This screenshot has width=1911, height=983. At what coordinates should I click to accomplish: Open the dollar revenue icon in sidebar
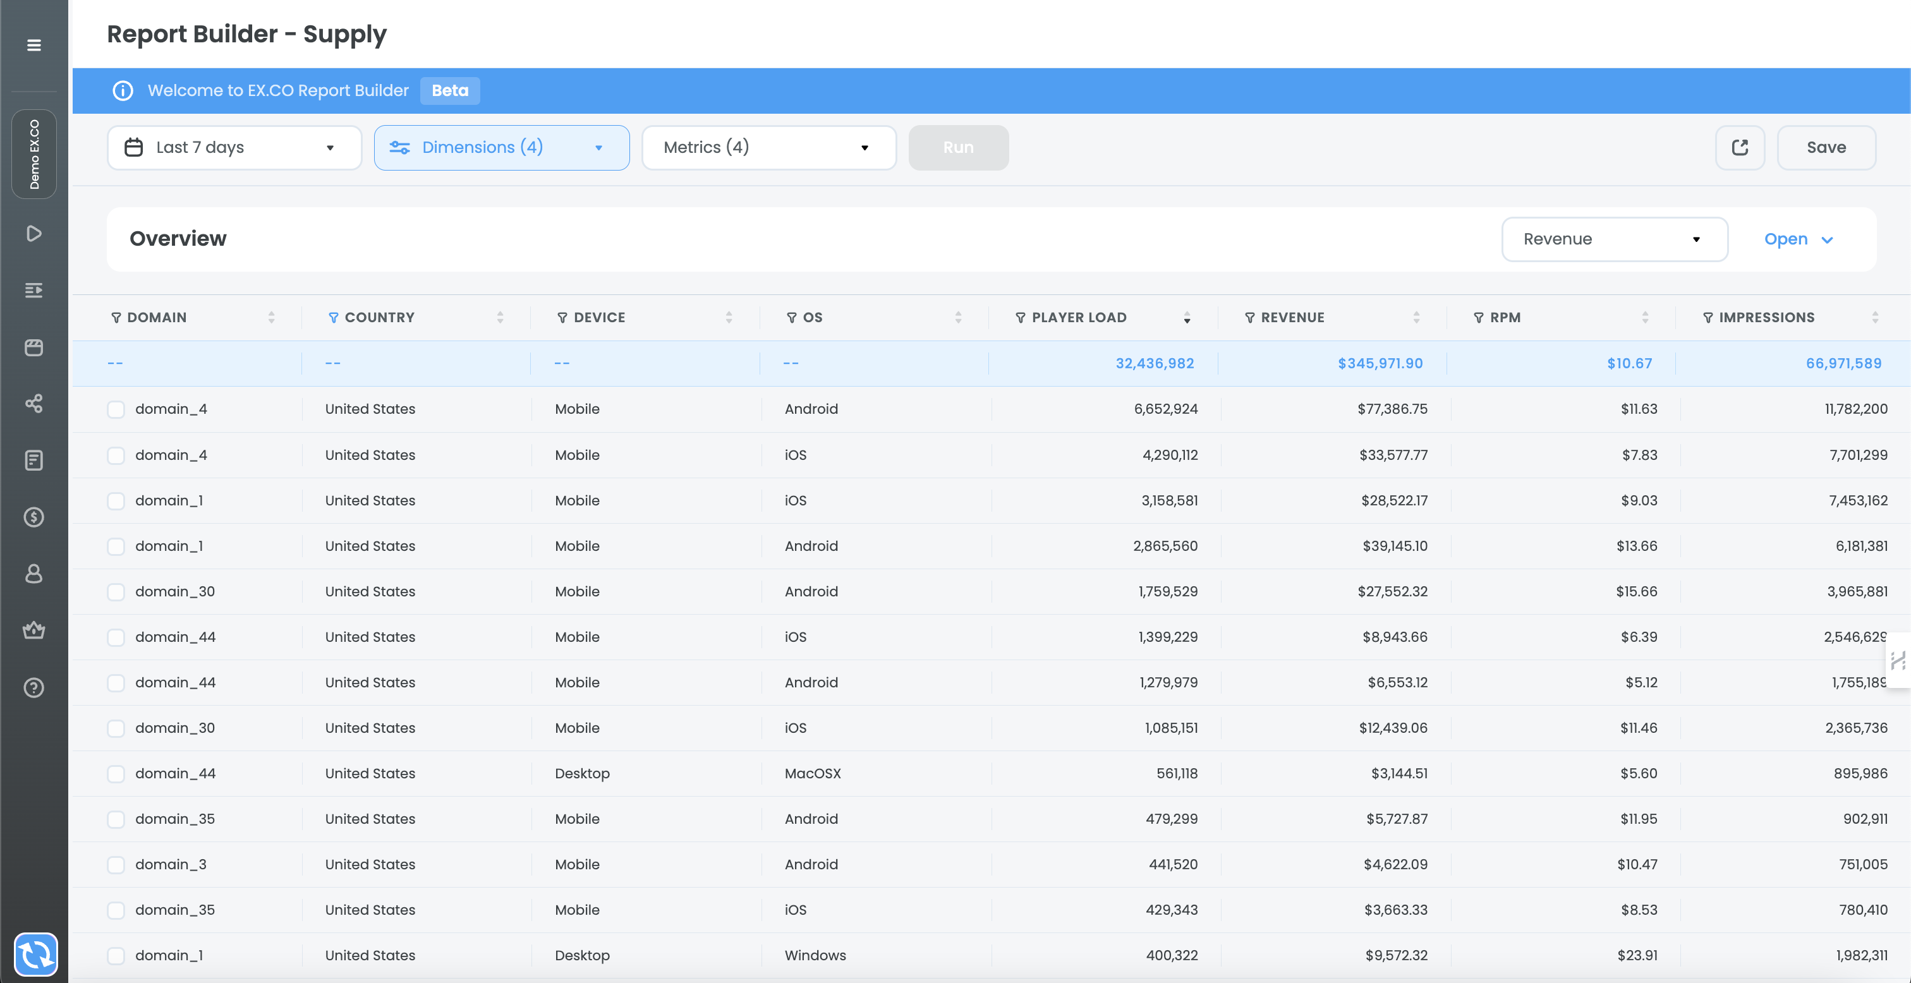pos(34,517)
